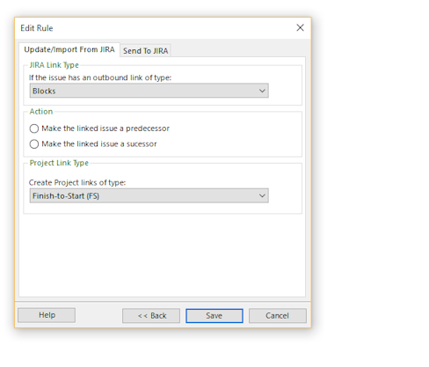This screenshot has width=429, height=367.
Task: Click the chevron arrow beside Blocks
Action: [x=262, y=91]
